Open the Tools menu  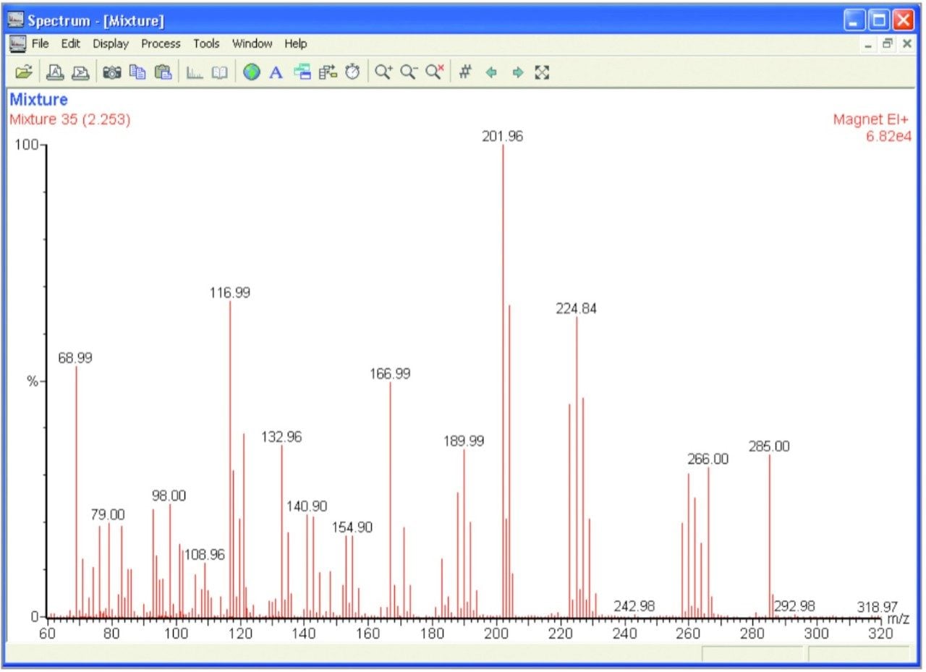[206, 44]
